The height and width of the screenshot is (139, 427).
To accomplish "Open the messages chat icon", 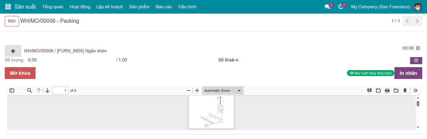I will coord(328,7).
